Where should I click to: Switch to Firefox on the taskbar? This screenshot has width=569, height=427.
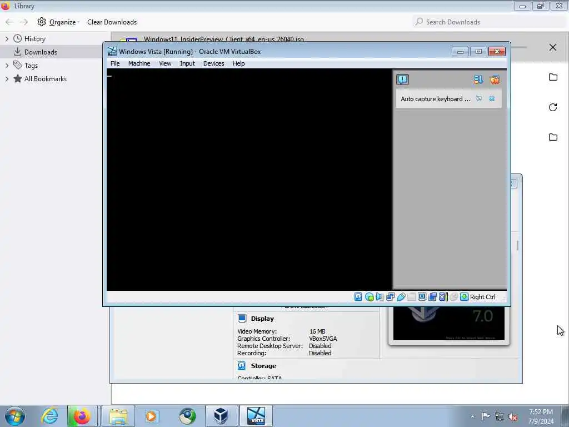tap(82, 416)
